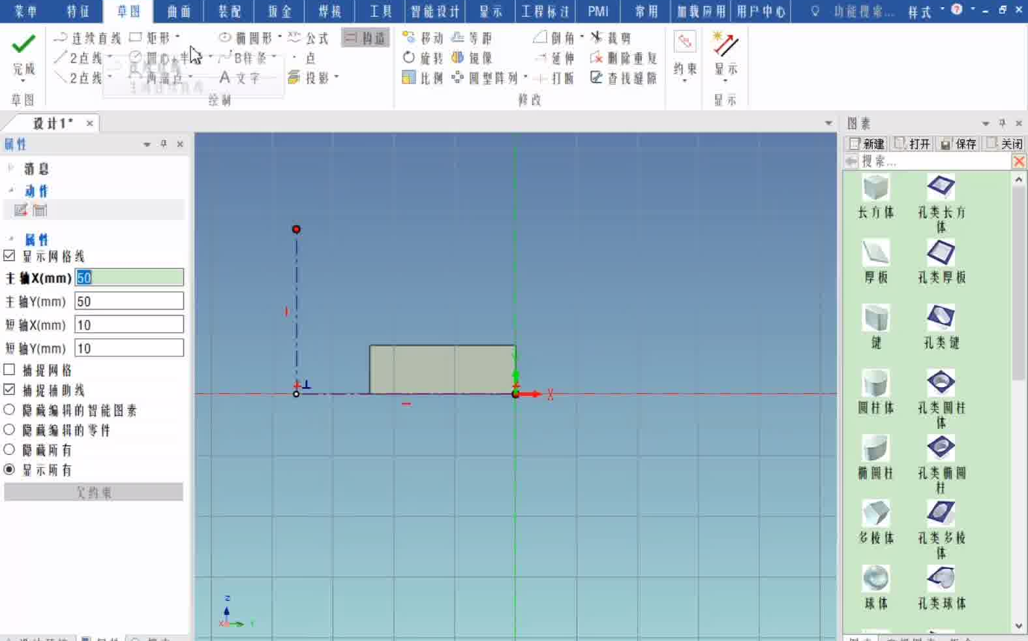Screen dimensions: 1028x641
Task: Open the B样条 spline dropdown arrow
Action: [274, 57]
